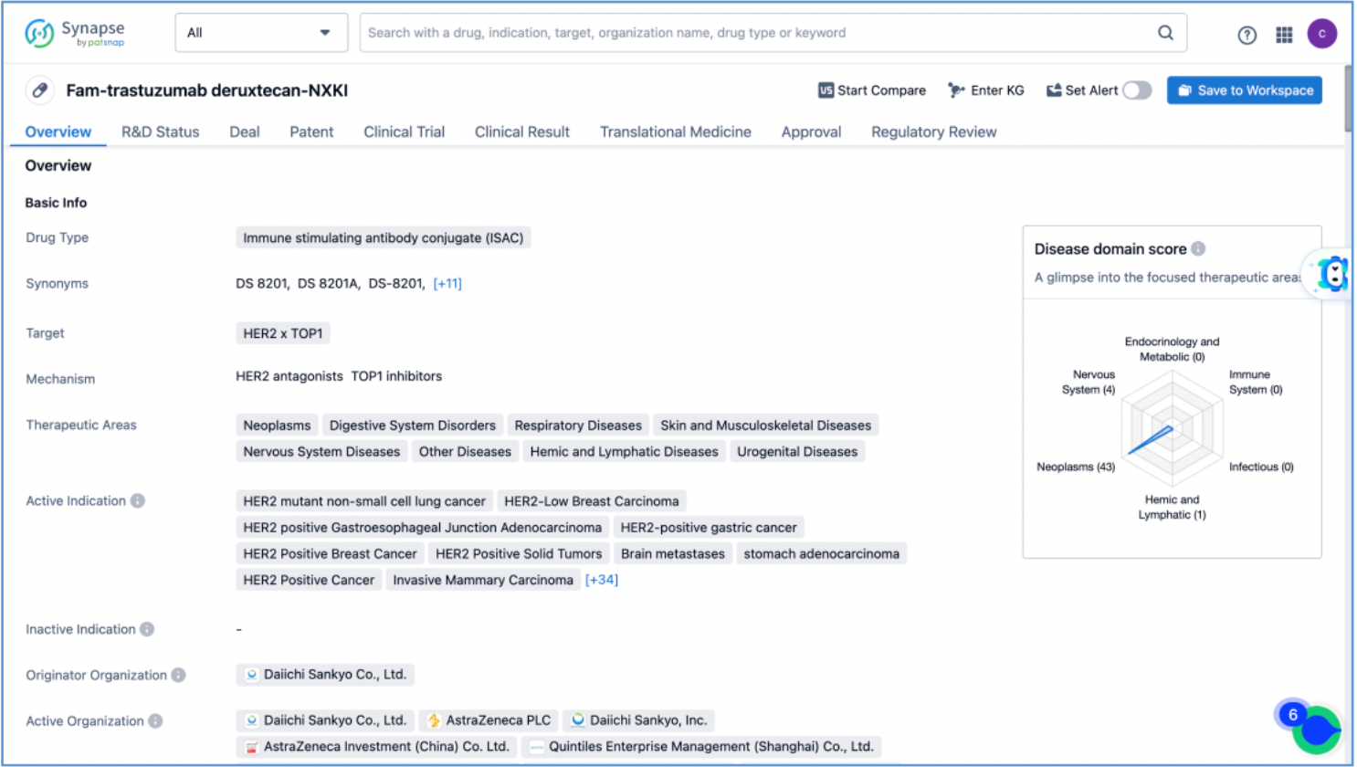The width and height of the screenshot is (1357, 767).
Task: Open the All search category dropdown
Action: click(260, 33)
